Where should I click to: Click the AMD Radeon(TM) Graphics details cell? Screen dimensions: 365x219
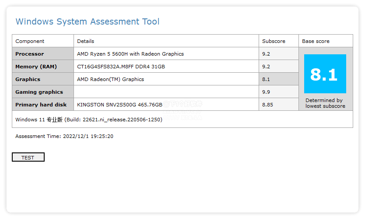(x=111, y=79)
